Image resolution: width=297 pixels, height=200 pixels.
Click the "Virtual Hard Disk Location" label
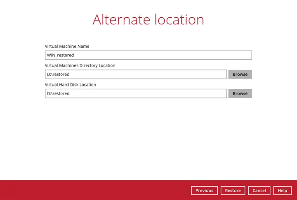(x=71, y=84)
